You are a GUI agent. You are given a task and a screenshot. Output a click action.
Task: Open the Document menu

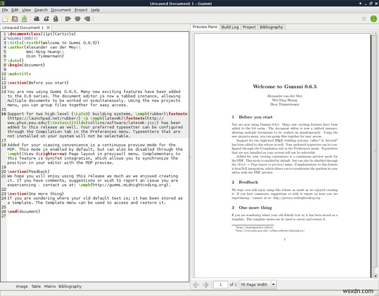click(61, 10)
